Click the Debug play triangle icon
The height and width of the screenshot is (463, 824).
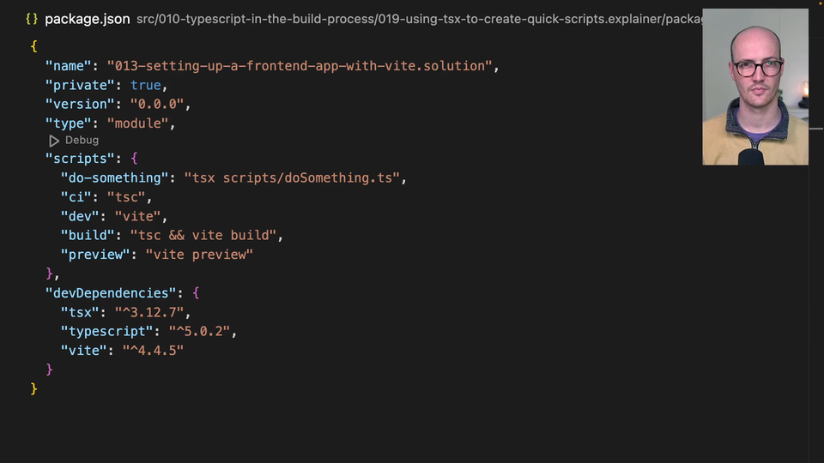click(54, 141)
